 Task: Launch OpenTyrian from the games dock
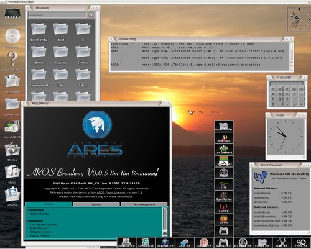[224, 196]
